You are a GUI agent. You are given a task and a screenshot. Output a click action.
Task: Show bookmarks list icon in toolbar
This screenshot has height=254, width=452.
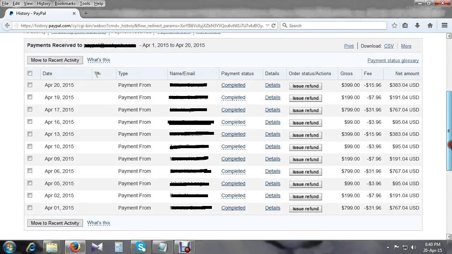click(405, 25)
